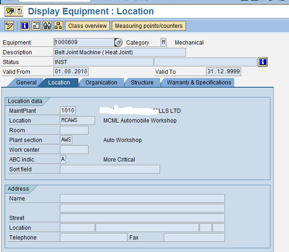Image resolution: width=289 pixels, height=252 pixels.
Task: Open the Warranty & Specifications tab
Action: (x=199, y=83)
